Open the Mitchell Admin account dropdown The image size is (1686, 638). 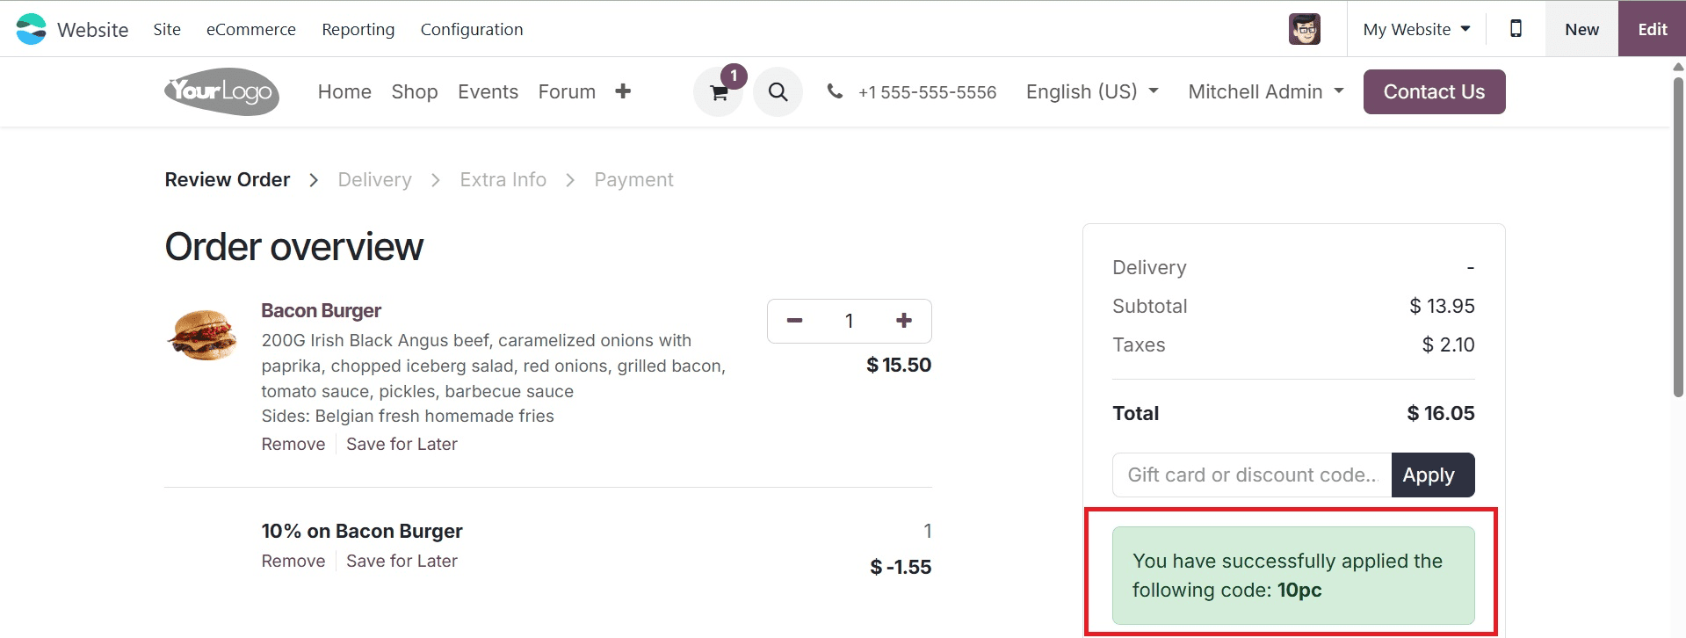coord(1265,91)
